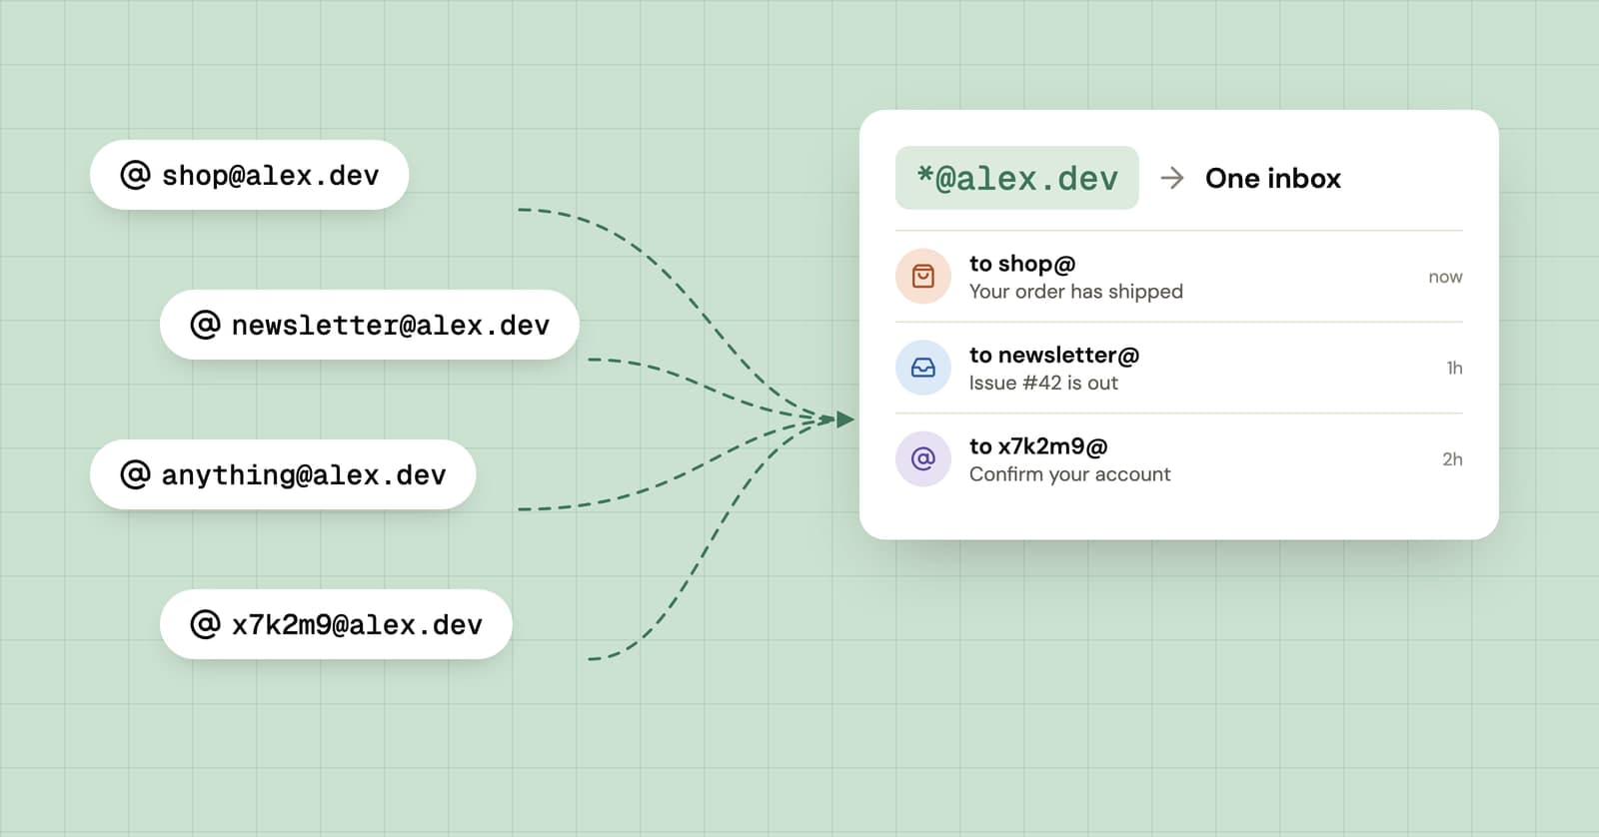The height and width of the screenshot is (837, 1599).
Task: Click 'Confirm your account' text
Action: pyautogui.click(x=1070, y=474)
